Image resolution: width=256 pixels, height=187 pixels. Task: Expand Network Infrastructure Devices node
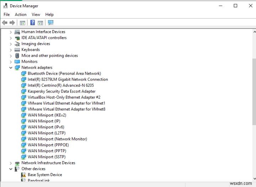11,163
